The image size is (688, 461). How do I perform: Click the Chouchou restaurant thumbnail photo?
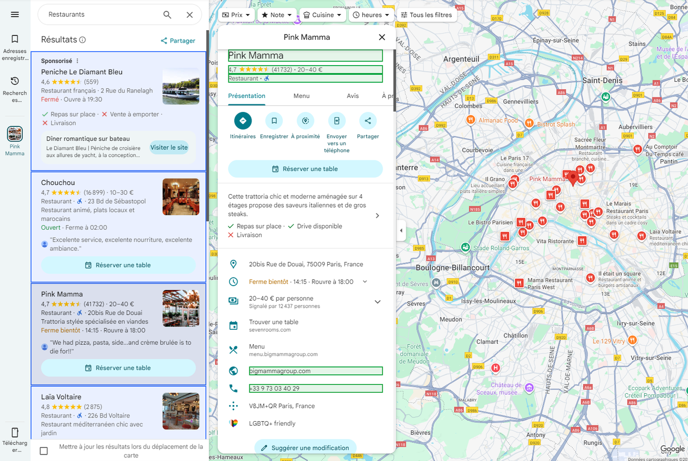point(181,197)
